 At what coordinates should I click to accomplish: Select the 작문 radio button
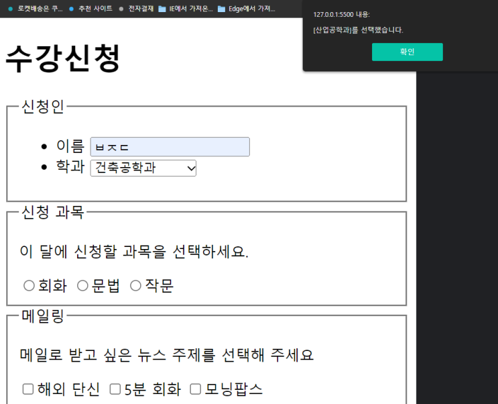click(135, 285)
